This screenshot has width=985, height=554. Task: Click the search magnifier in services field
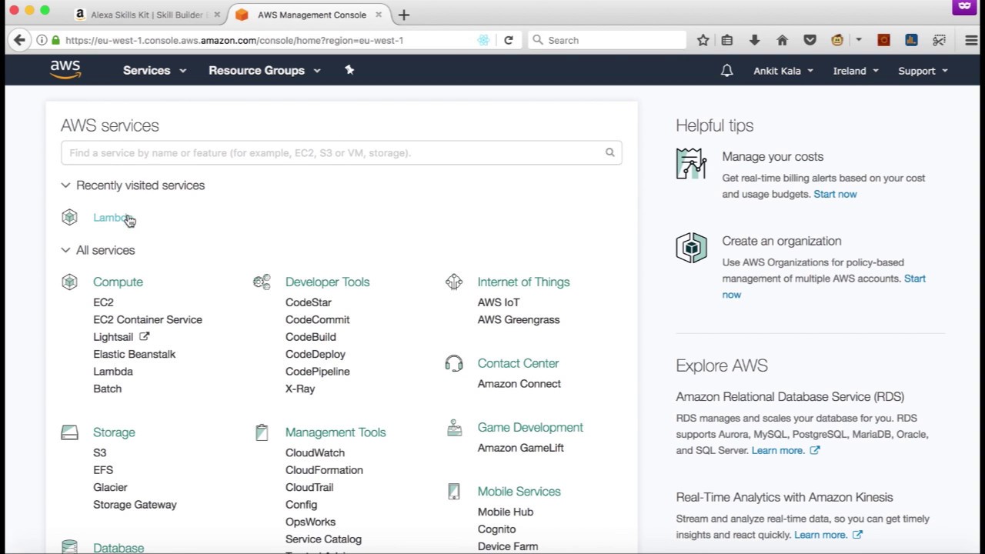click(x=609, y=152)
